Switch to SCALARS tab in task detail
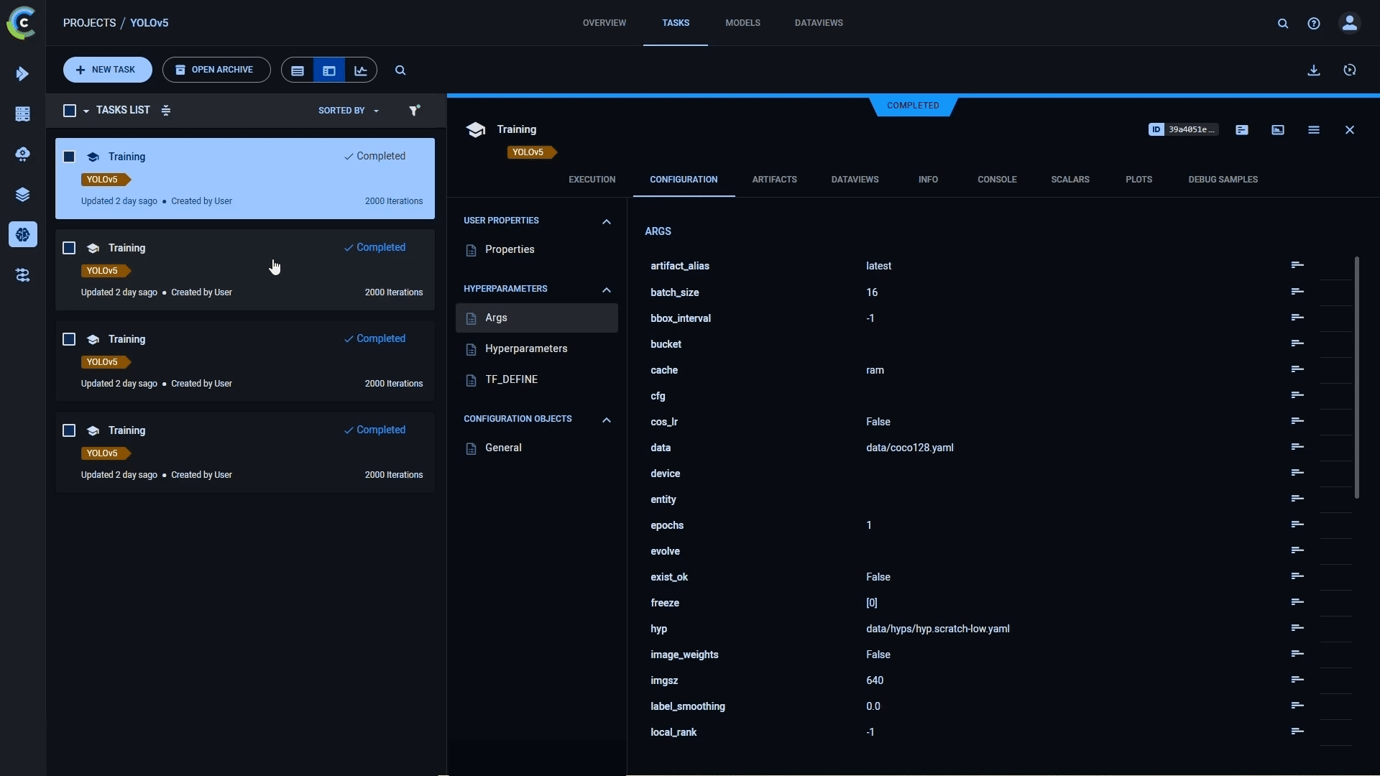This screenshot has height=776, width=1380. 1070,179
